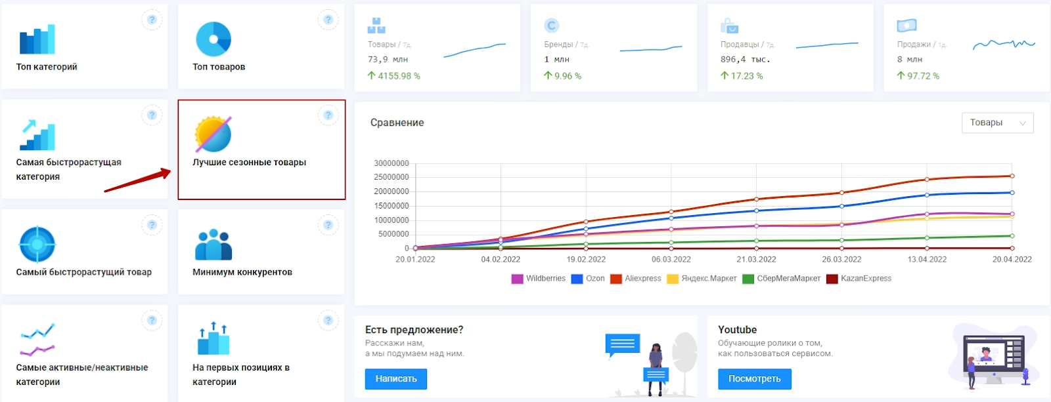1051x402 pixels.
Task: Click the help question mark on Топ категорий
Action: coord(152,20)
